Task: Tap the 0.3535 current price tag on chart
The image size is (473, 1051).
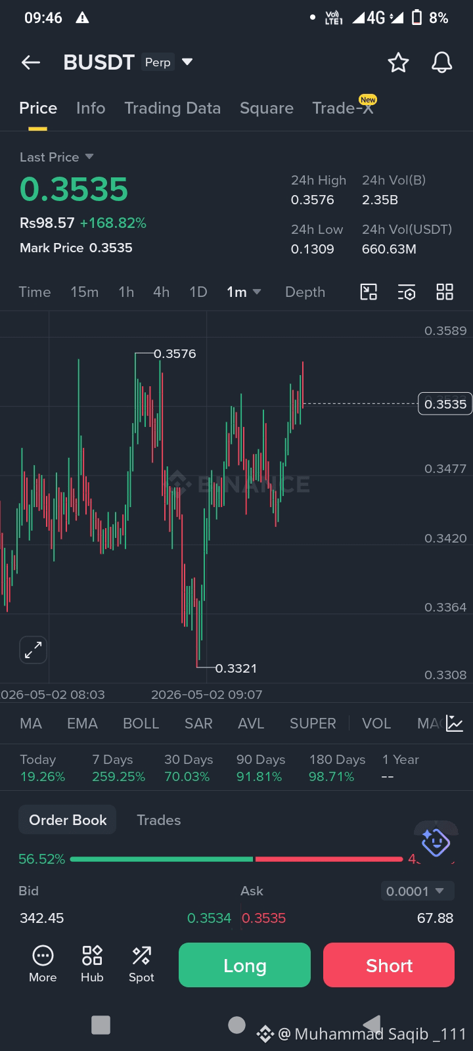Action: (445, 404)
